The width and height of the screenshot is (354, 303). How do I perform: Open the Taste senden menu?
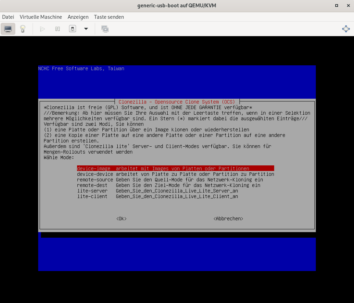pos(109,17)
